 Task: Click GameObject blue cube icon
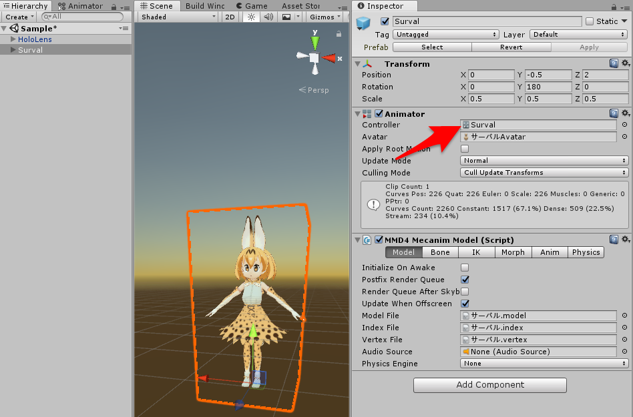(x=363, y=23)
